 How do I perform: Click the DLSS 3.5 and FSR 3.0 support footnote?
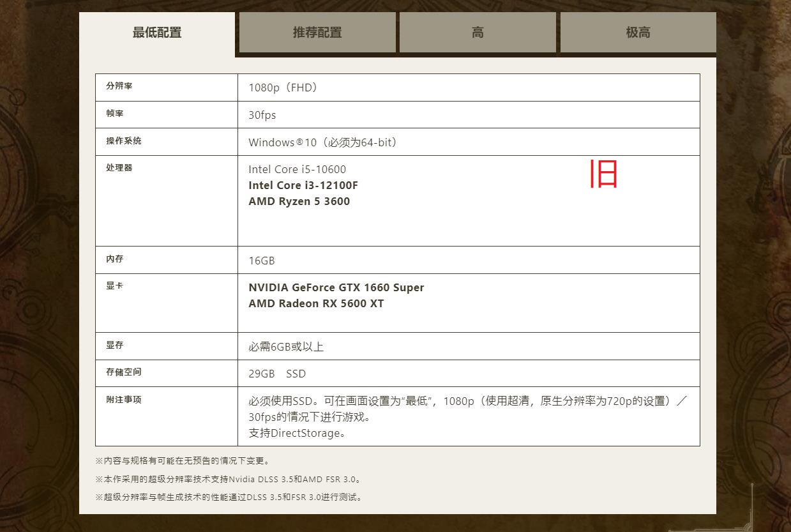229,479
